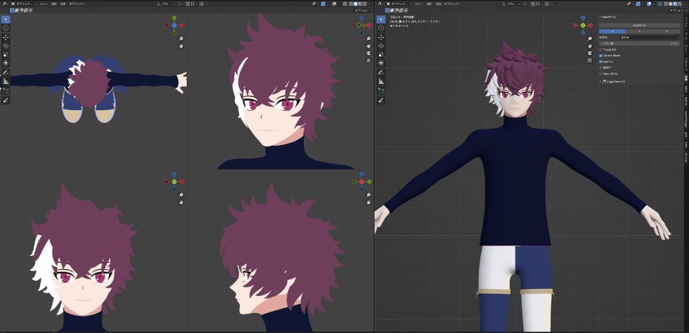This screenshot has height=333, width=689.
Task: Select the Add Cube tool in right viewport
Action: pyautogui.click(x=381, y=92)
